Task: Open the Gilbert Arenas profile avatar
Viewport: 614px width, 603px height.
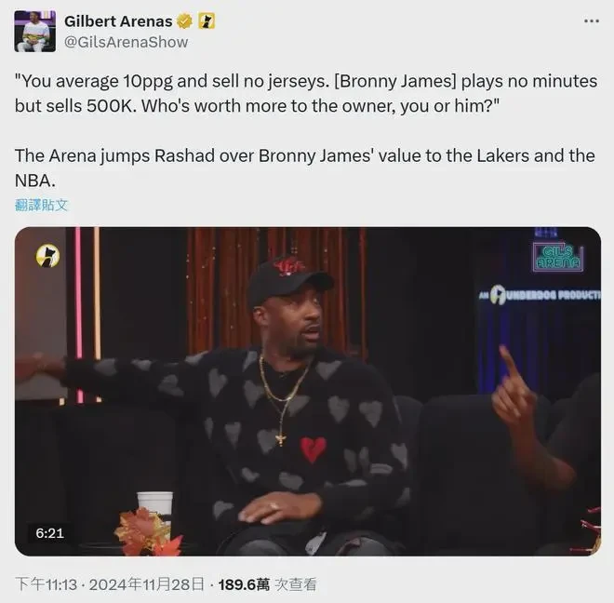Action: (34, 32)
